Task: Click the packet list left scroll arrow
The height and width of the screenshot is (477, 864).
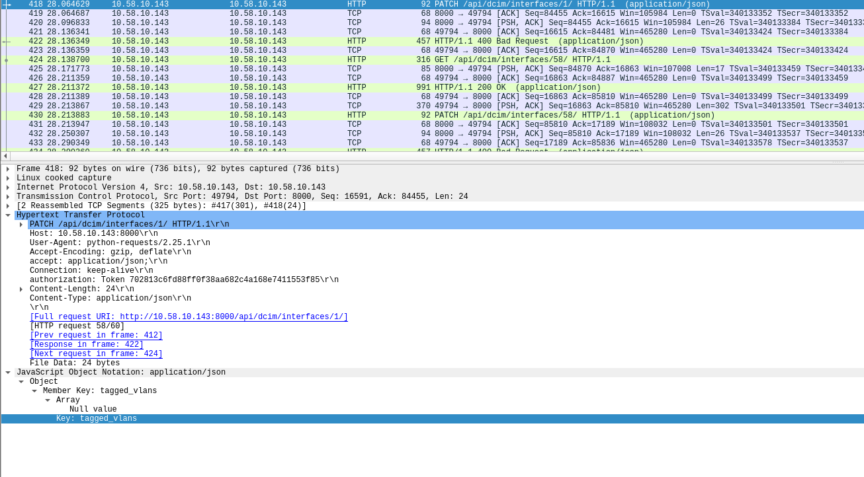Action: (5, 157)
